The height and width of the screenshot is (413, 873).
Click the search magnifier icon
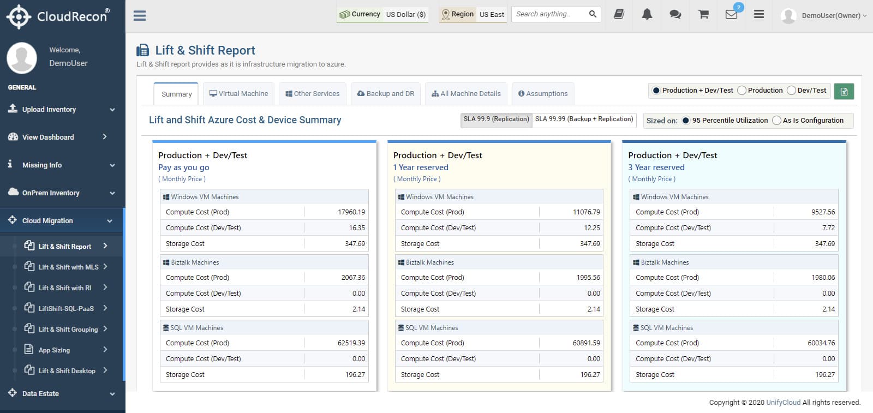pos(593,14)
